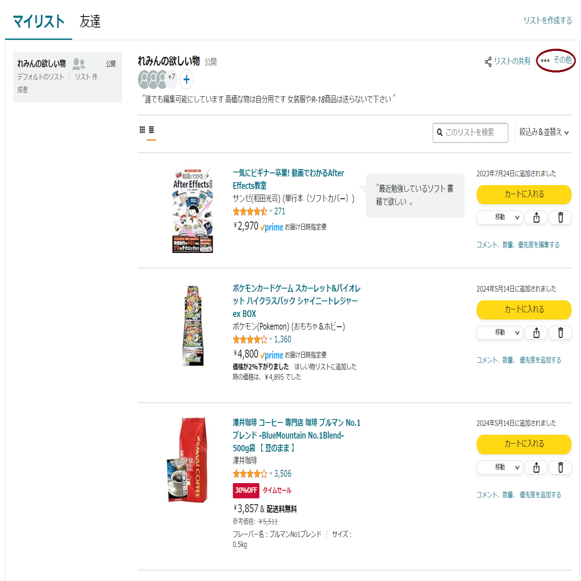Open その他 menu with the ellipsis icon

click(x=545, y=61)
